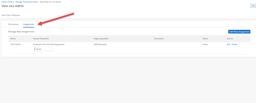Screen dimensions: 256x103
Task: Click the Active status text
Action: click(205, 44)
